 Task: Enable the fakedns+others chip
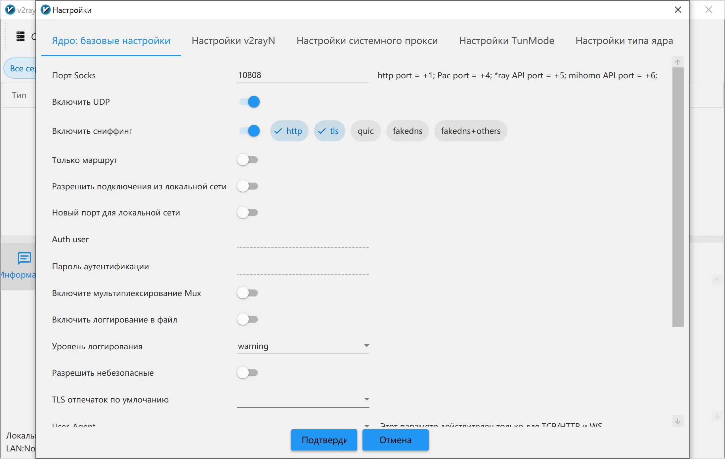(470, 131)
